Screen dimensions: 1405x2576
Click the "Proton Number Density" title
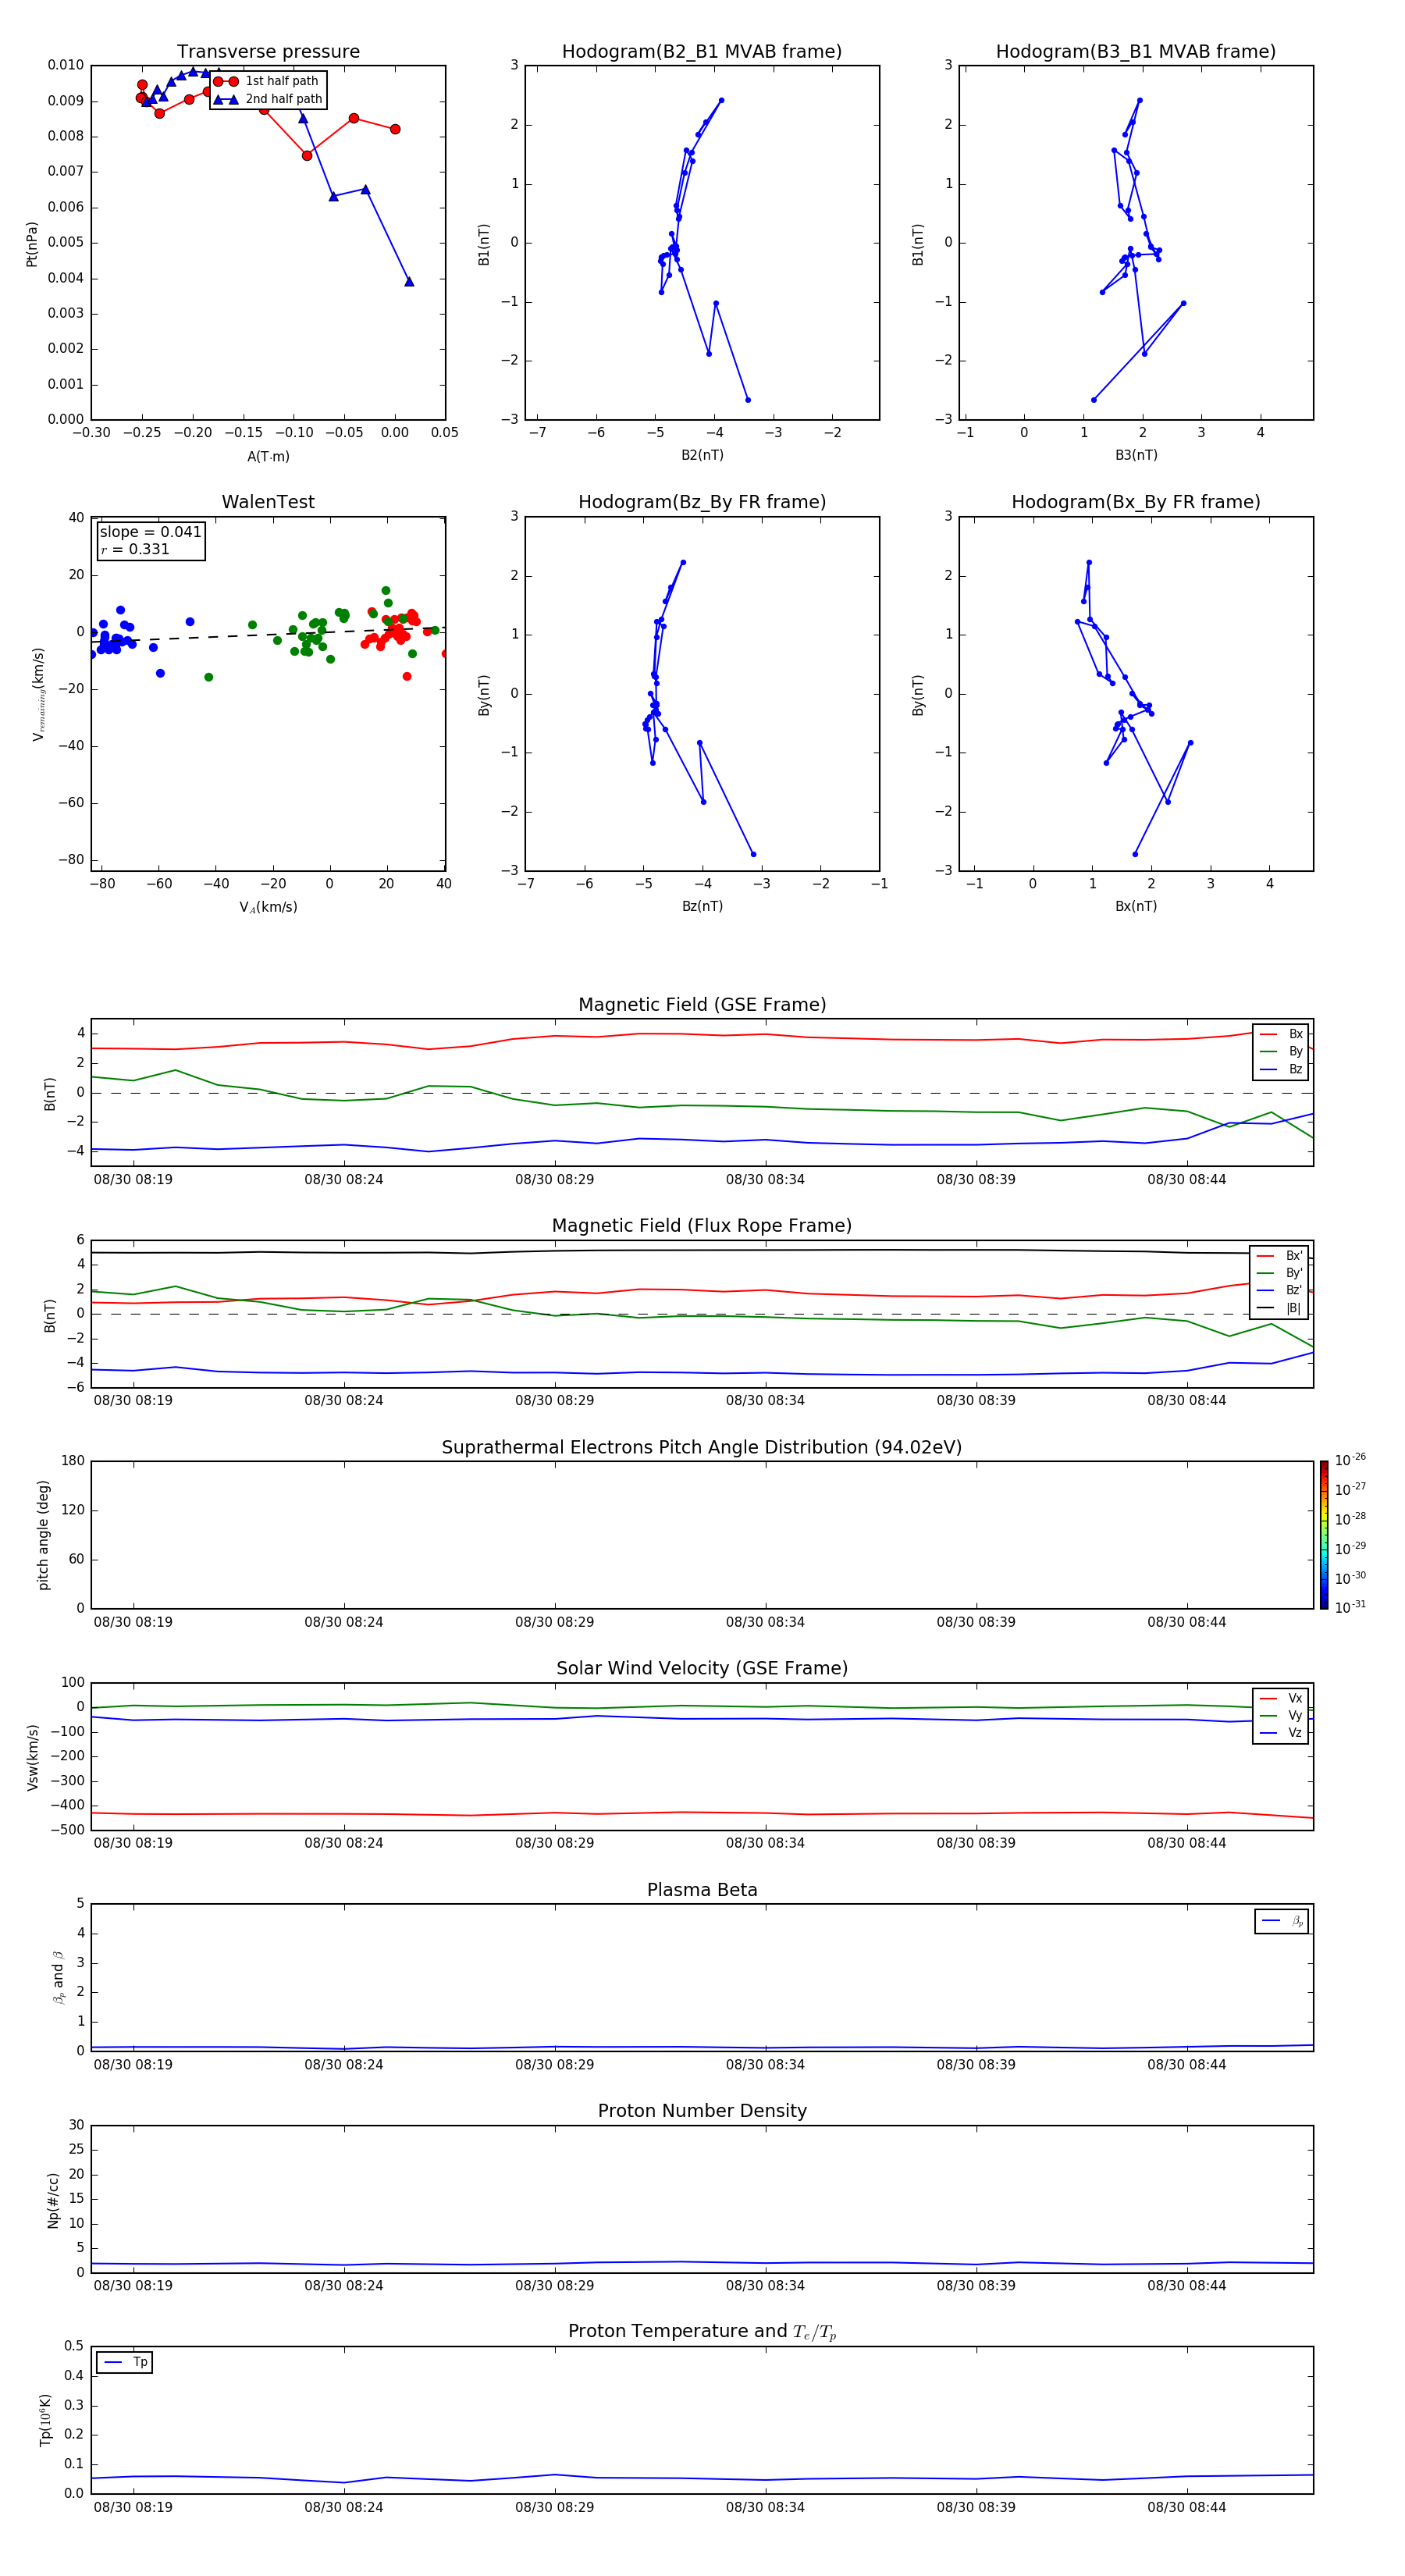tap(702, 2111)
